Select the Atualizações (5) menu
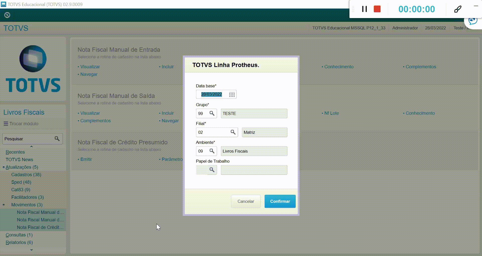 pos(22,167)
